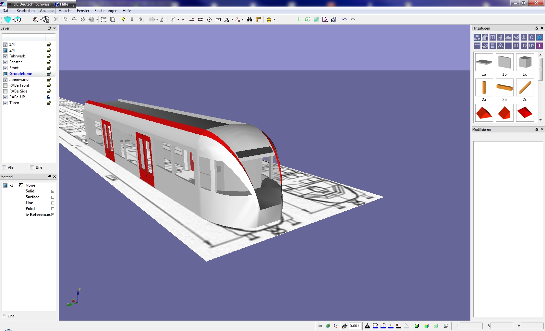
Task: Open dropdown arrow next to text tool
Action: 232,19
